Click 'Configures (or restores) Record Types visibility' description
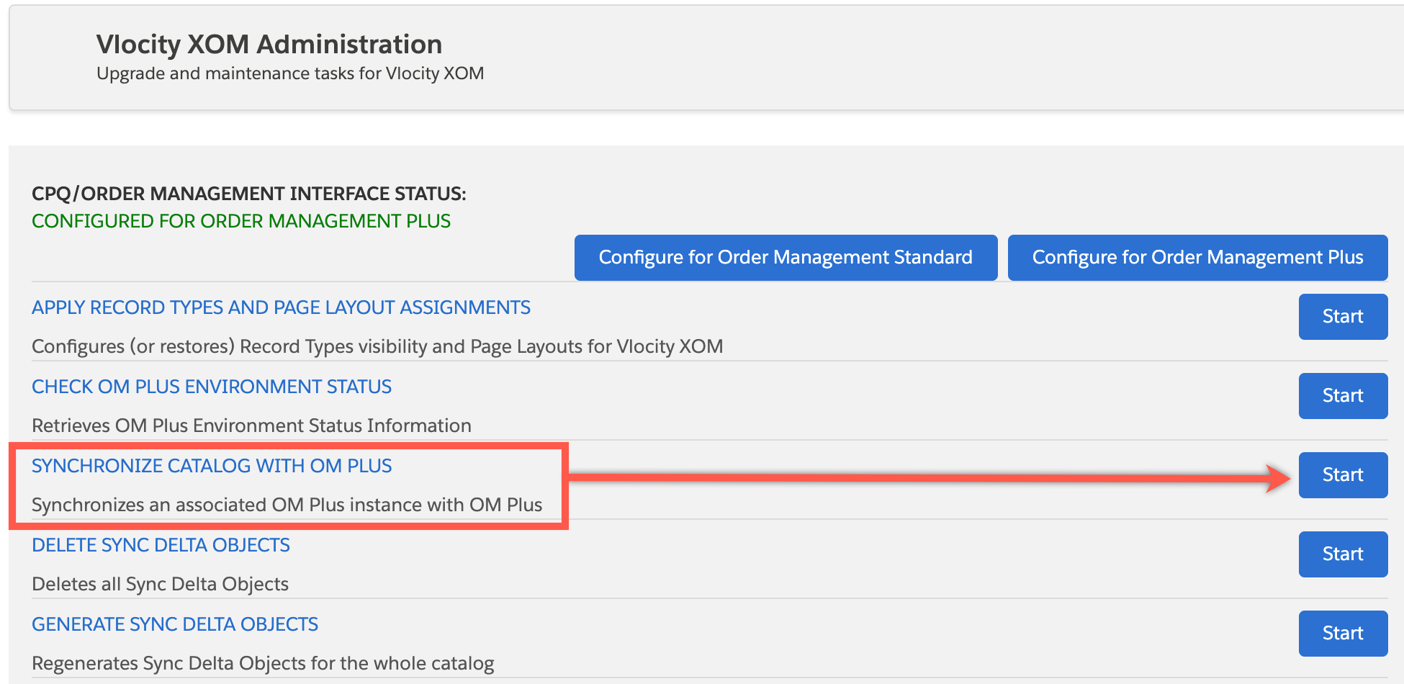This screenshot has width=1404, height=684. [377, 346]
